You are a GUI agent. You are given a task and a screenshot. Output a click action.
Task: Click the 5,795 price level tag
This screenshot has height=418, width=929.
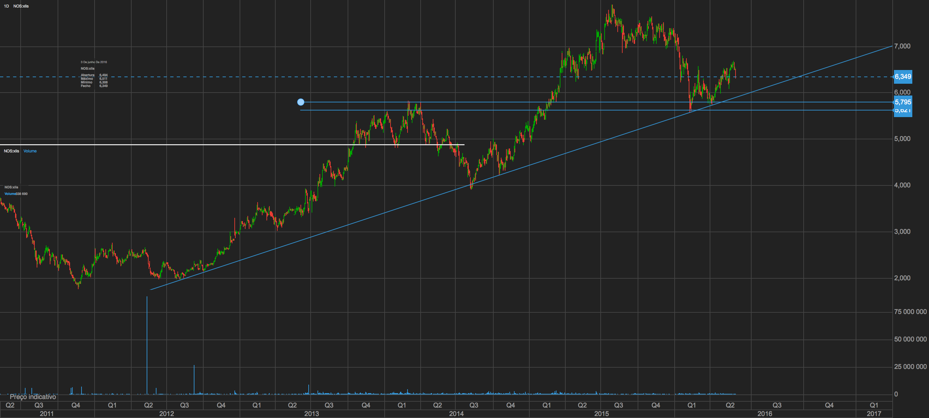coord(903,102)
